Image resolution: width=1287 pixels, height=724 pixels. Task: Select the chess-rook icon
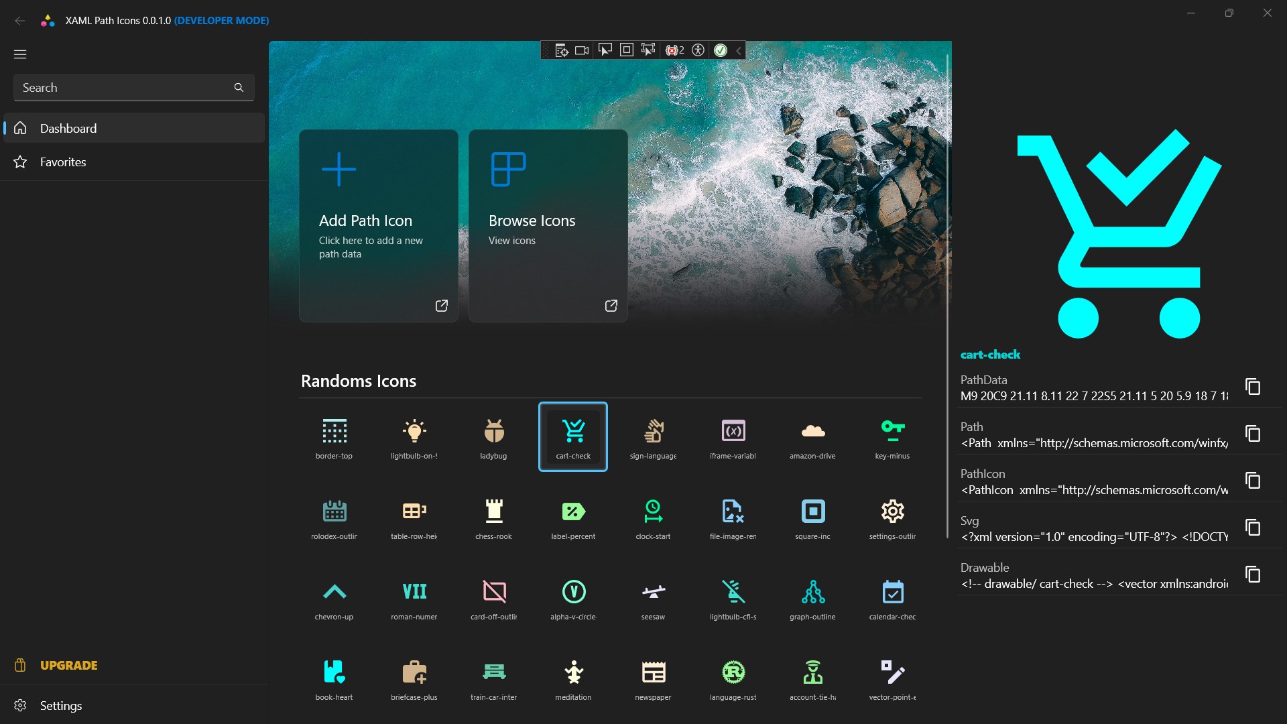point(493,517)
